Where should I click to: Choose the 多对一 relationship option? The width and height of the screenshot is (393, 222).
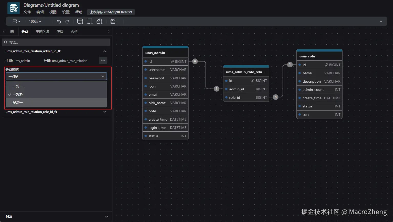pos(18,102)
